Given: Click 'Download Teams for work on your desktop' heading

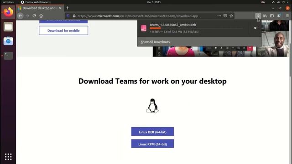Looking at the screenshot, I should [x=152, y=81].
